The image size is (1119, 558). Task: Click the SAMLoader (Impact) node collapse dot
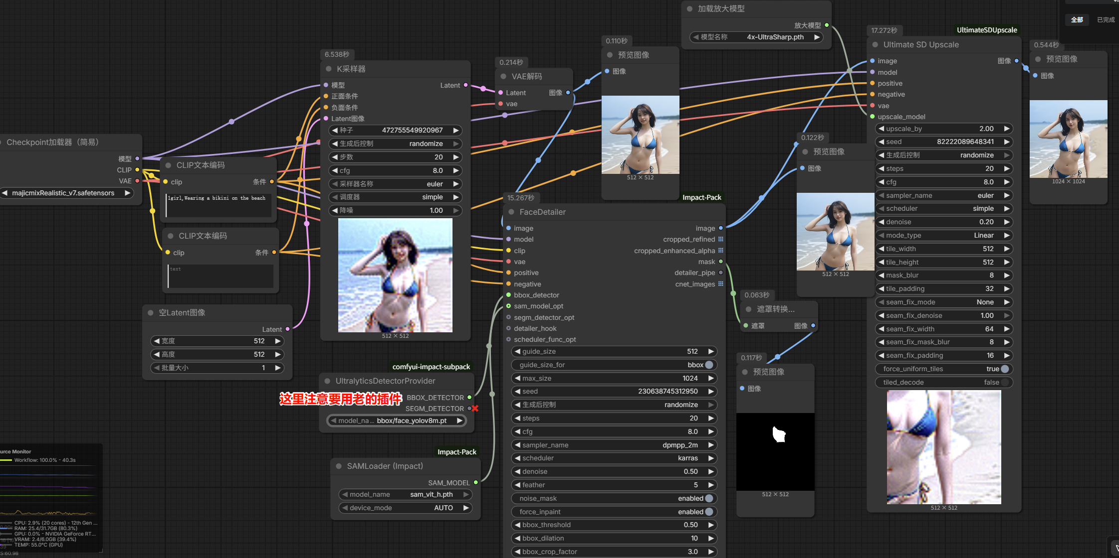[x=339, y=466]
